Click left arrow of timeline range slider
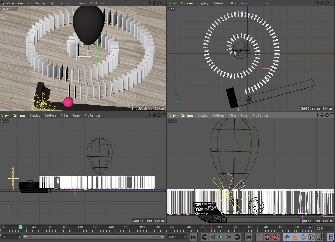Screen dimensions: 335x242 tap(25, 237)
